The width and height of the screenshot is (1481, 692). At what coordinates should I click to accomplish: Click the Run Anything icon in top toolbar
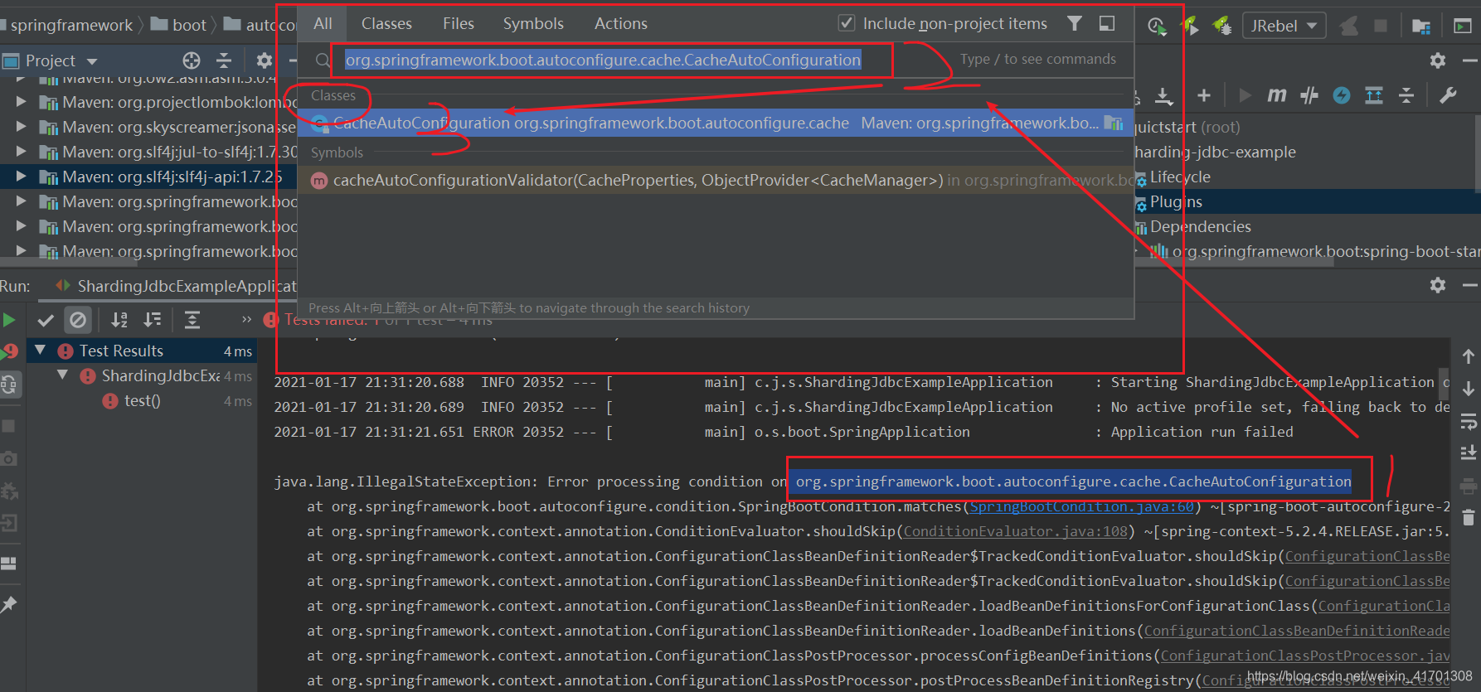(x=1463, y=26)
